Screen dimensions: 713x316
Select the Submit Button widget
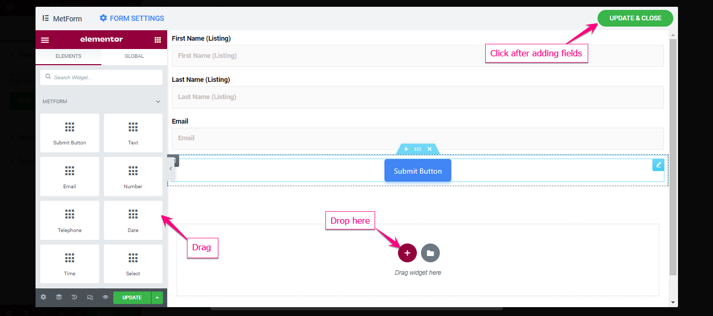[69, 133]
